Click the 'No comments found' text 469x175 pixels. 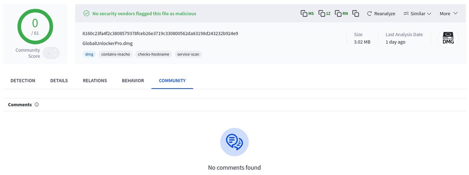click(234, 168)
